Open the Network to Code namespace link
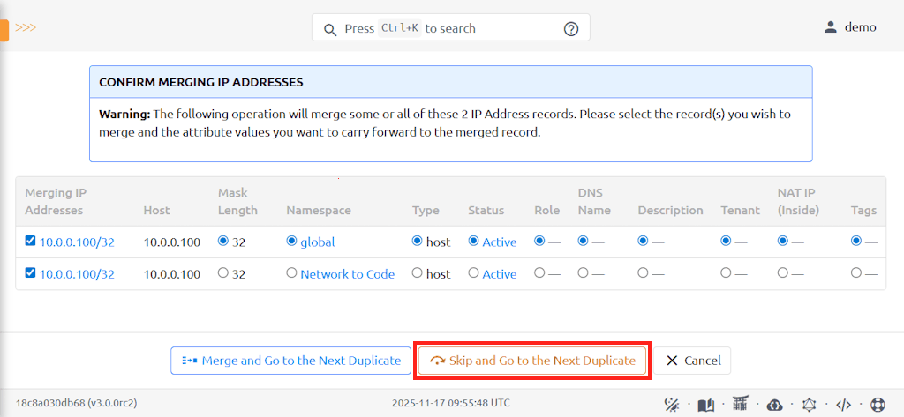The image size is (904, 417). pos(347,274)
